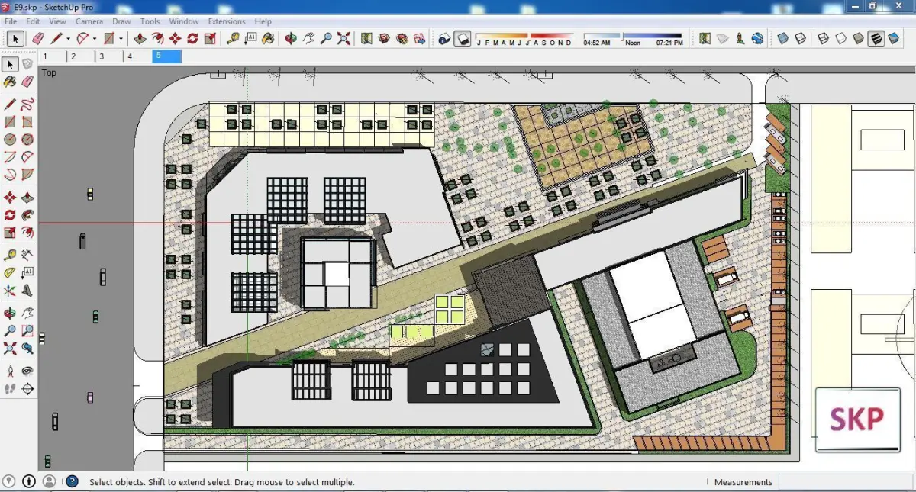Screen dimensions: 916x492
Task: Activate the Push/Pull tool in top toolbar
Action: point(140,38)
